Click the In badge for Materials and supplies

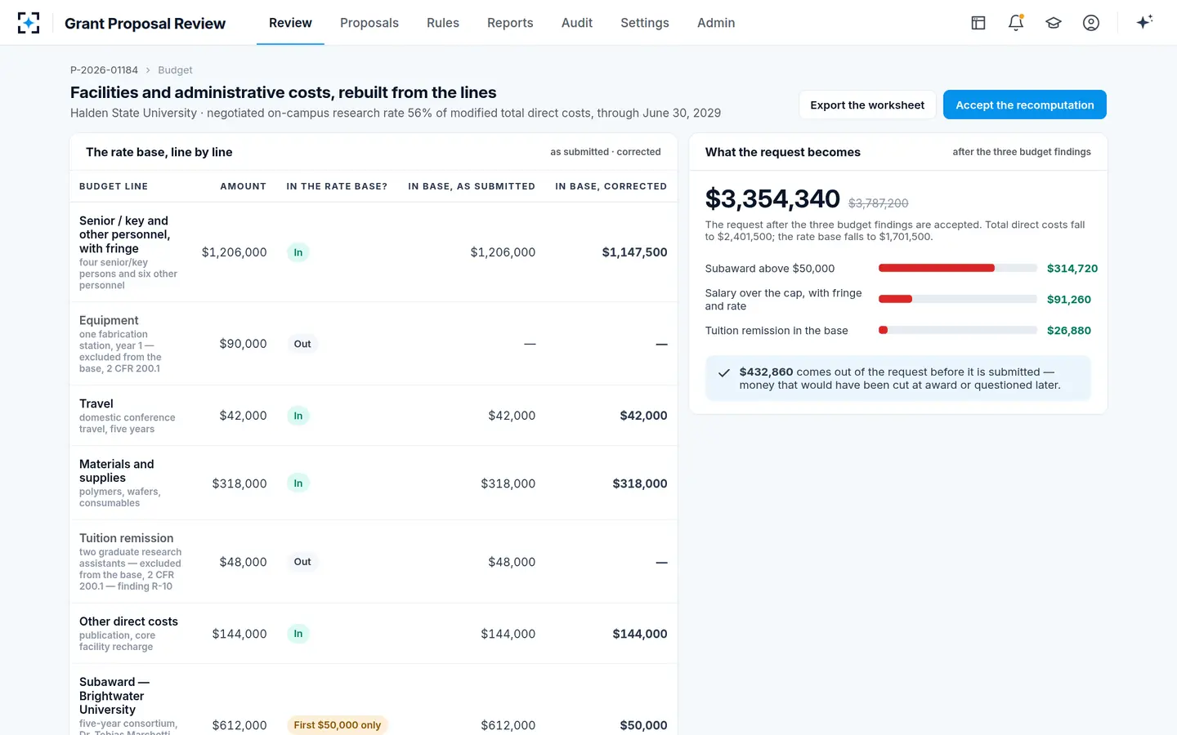pyautogui.click(x=298, y=483)
